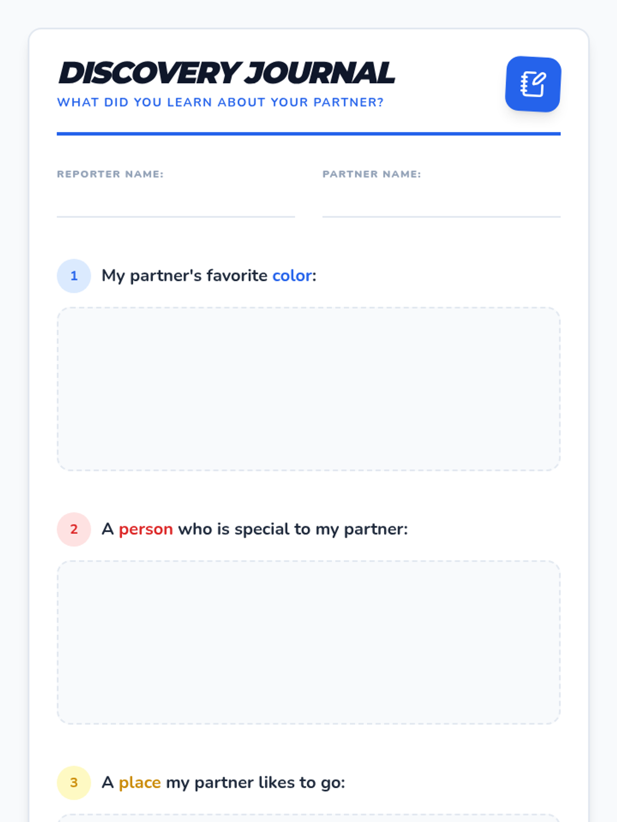Select the Partner Name label
The height and width of the screenshot is (822, 617).
[x=372, y=174]
